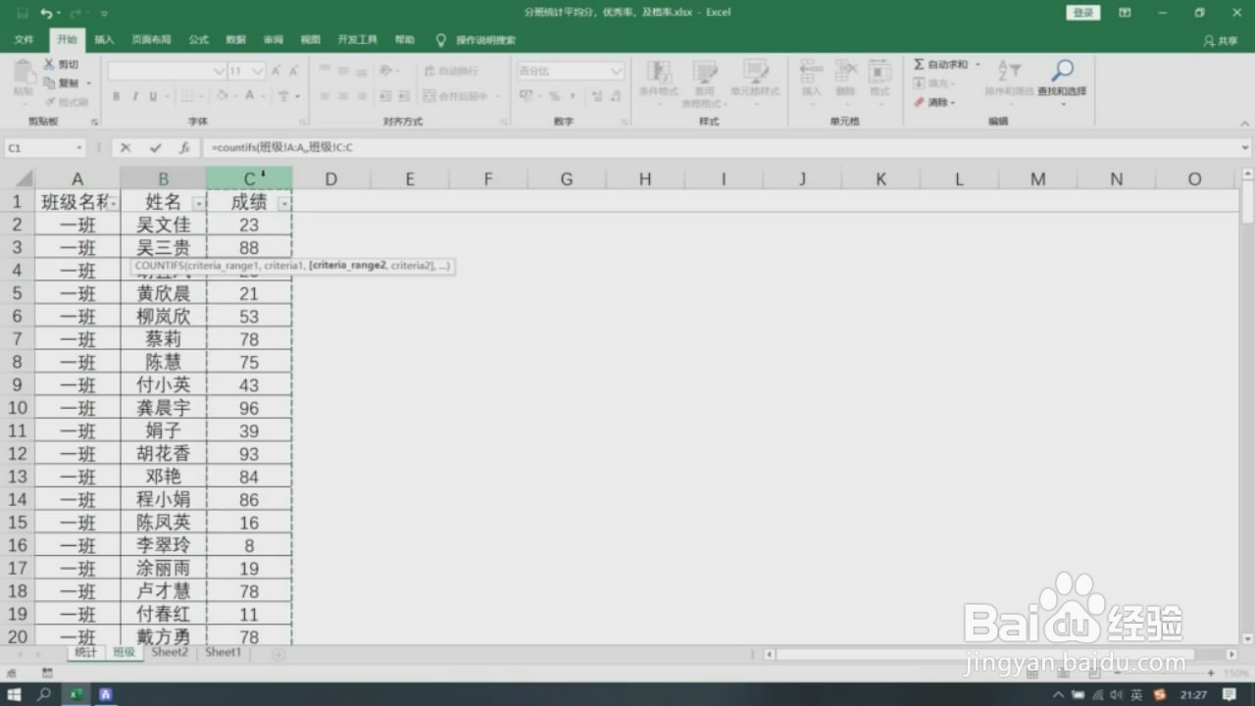The height and width of the screenshot is (706, 1255).
Task: Open the filter dropdown for 姓名
Action: coord(199,203)
